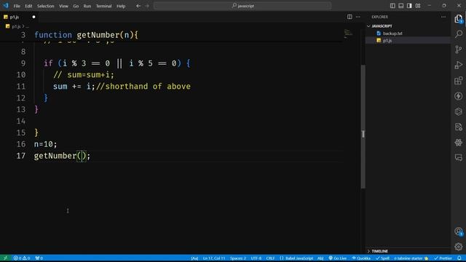Open the Help menu
The image size is (466, 262).
[121, 6]
